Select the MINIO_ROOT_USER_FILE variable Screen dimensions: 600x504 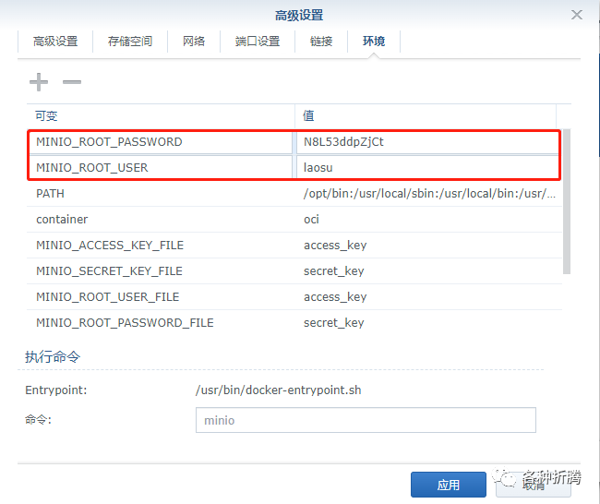[107, 297]
